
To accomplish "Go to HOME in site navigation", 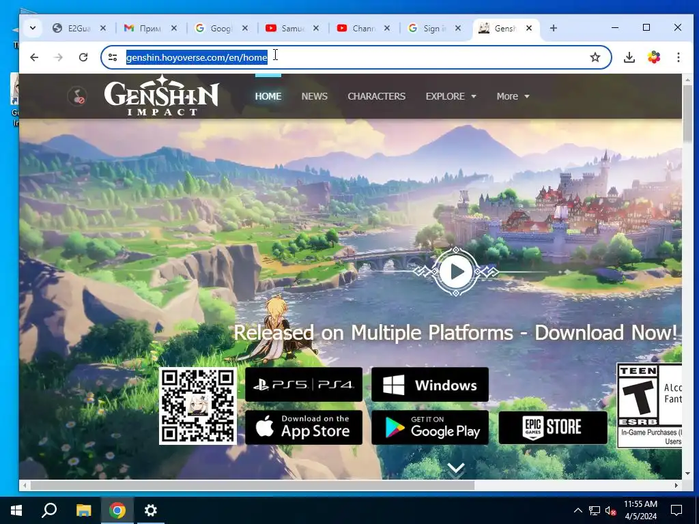I will point(268,96).
